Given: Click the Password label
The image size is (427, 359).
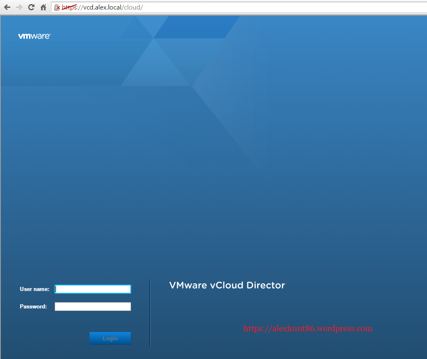Looking at the screenshot, I should (x=33, y=306).
